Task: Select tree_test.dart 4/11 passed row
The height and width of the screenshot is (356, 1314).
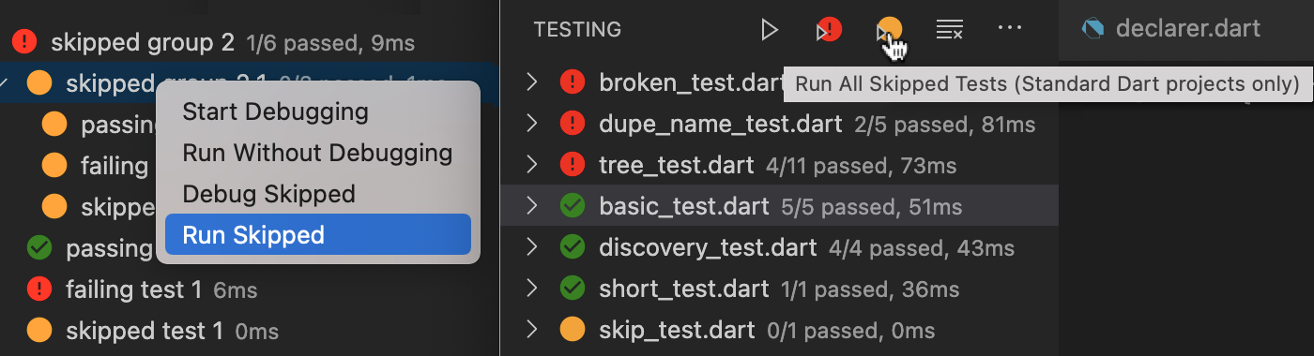Action: [x=780, y=165]
